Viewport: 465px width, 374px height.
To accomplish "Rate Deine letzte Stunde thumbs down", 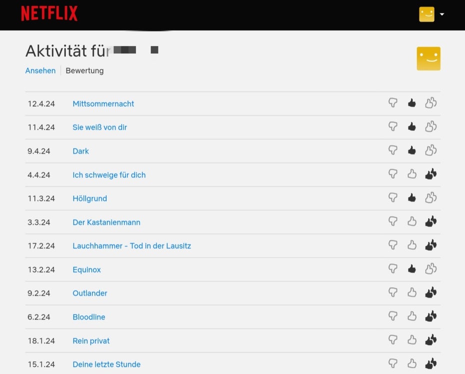I will [x=393, y=364].
